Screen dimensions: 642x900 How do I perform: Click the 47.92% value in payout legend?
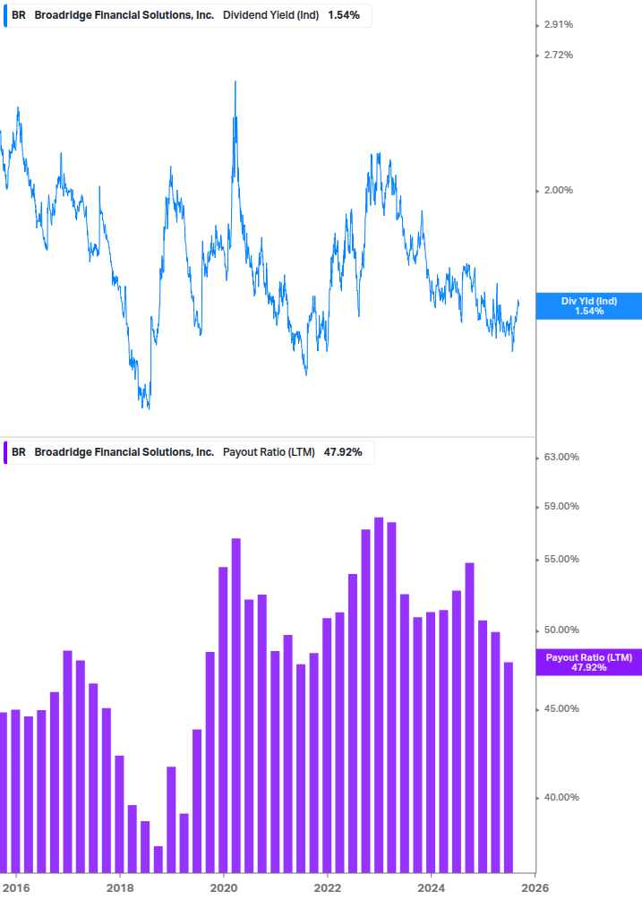click(343, 452)
